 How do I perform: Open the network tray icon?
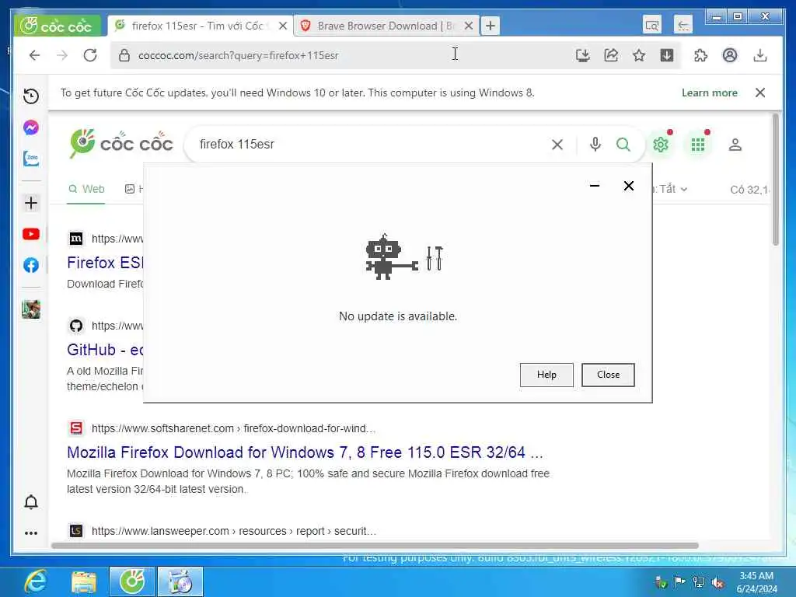click(x=699, y=582)
